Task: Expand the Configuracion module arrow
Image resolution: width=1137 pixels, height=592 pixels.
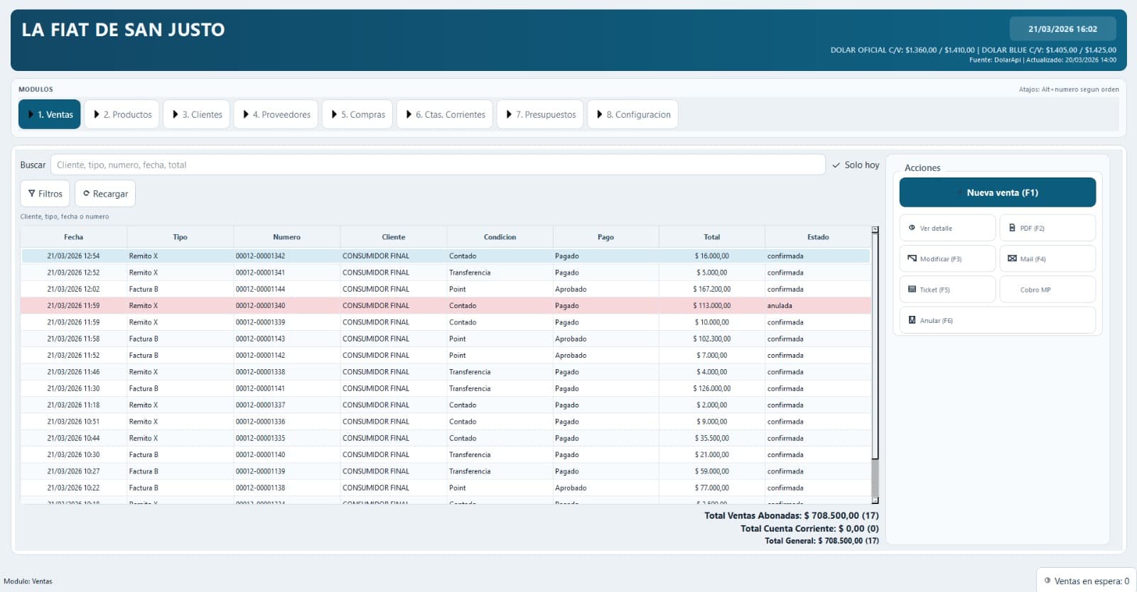Action: coord(600,114)
